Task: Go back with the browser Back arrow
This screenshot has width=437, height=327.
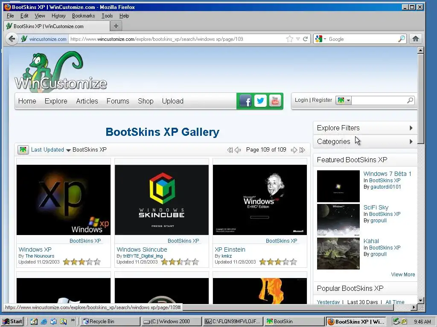Action: tap(12, 39)
